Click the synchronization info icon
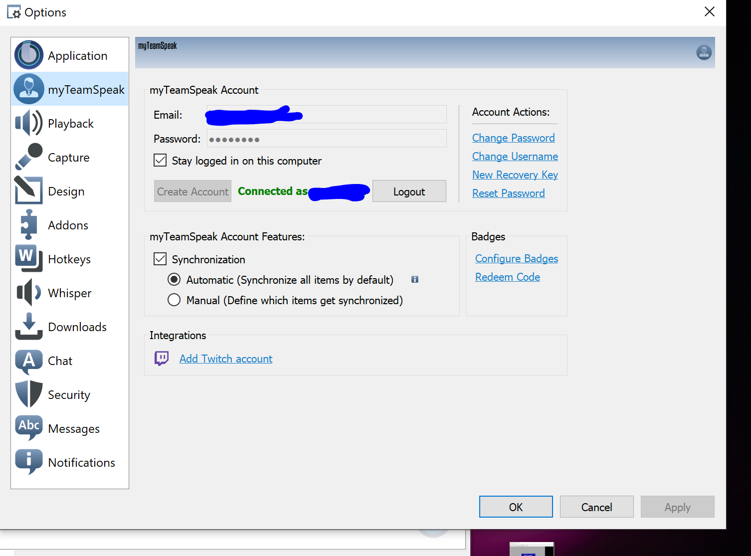751x556 pixels. pyautogui.click(x=415, y=280)
